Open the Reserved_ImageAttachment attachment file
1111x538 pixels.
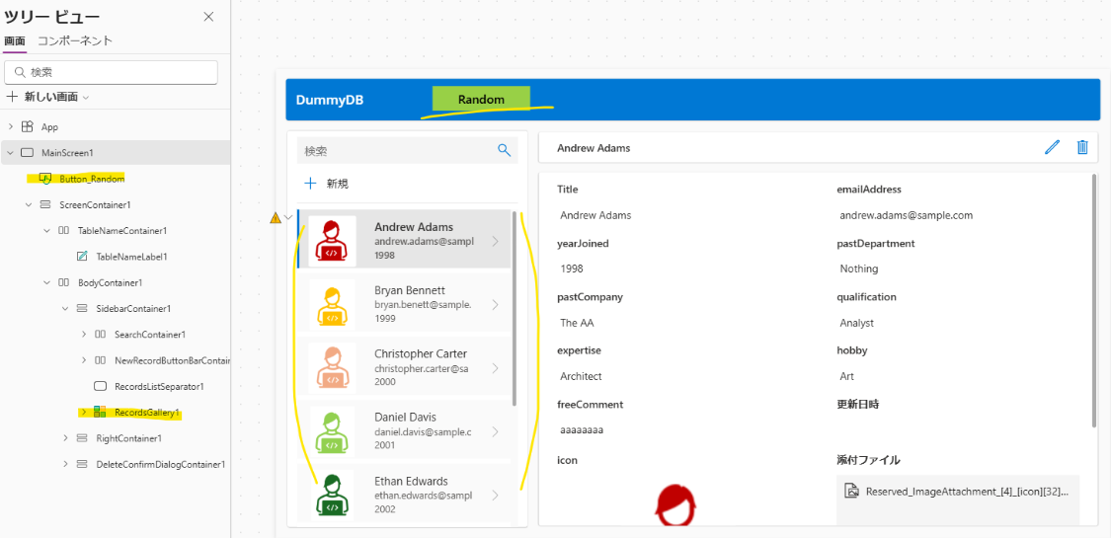[958, 492]
